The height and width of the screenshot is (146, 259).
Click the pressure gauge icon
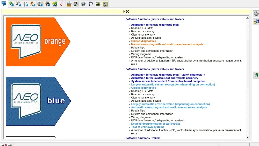[91, 4]
